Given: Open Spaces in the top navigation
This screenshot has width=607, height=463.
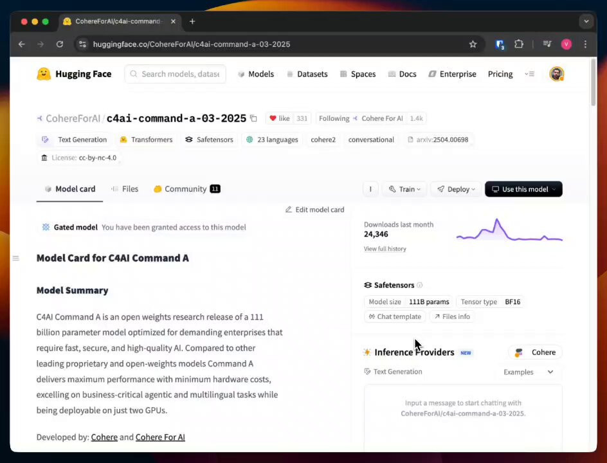Looking at the screenshot, I should click(x=358, y=74).
